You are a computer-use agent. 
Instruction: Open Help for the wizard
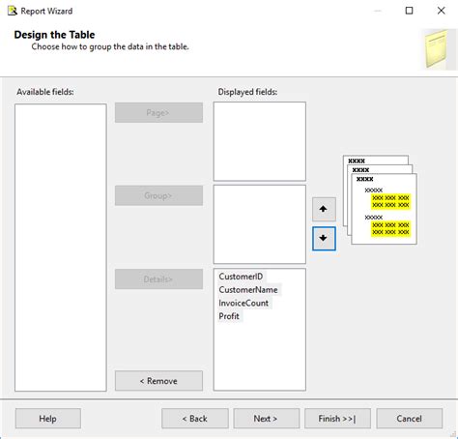pyautogui.click(x=48, y=419)
